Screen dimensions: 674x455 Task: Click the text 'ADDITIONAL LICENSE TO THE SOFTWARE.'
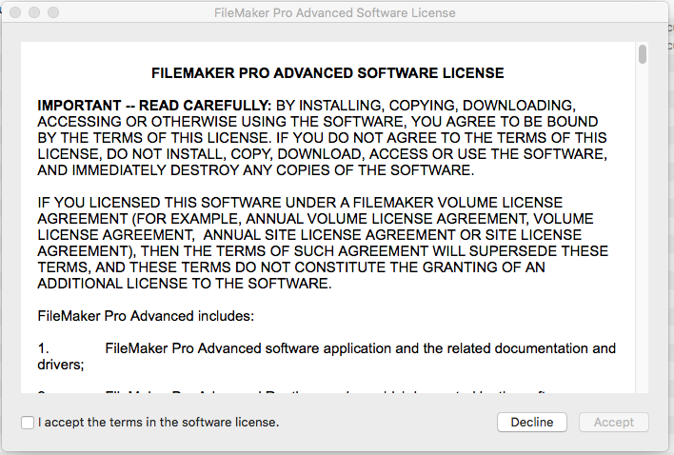click(x=185, y=284)
